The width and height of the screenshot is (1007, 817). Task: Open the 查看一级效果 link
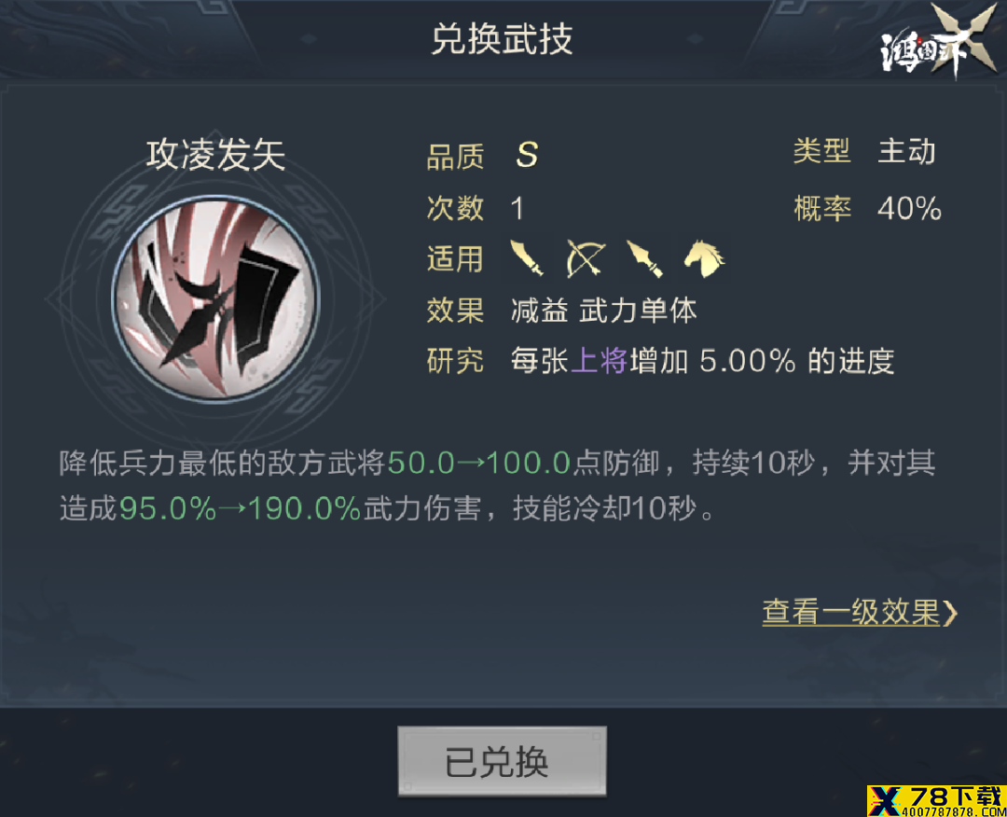(860, 612)
